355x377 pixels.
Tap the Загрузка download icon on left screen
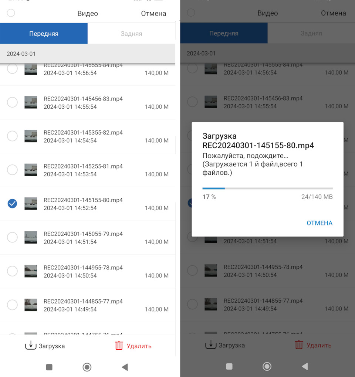point(31,346)
